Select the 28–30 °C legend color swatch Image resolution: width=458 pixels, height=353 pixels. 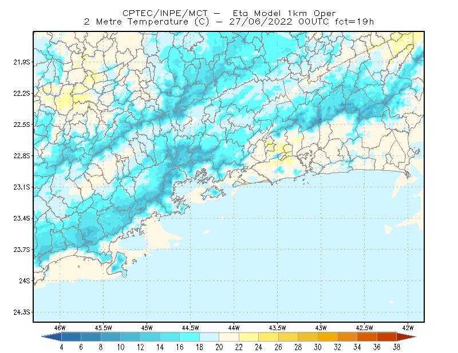pyautogui.click(x=308, y=337)
